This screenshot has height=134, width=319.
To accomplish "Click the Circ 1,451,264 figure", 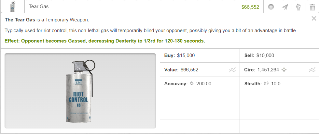I will click(x=268, y=70).
